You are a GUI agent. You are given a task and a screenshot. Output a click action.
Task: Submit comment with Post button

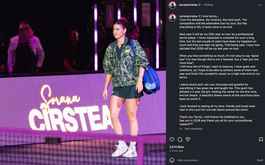coord(260,160)
